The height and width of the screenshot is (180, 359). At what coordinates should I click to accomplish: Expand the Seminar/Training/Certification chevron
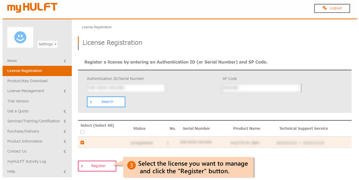[x=65, y=121]
